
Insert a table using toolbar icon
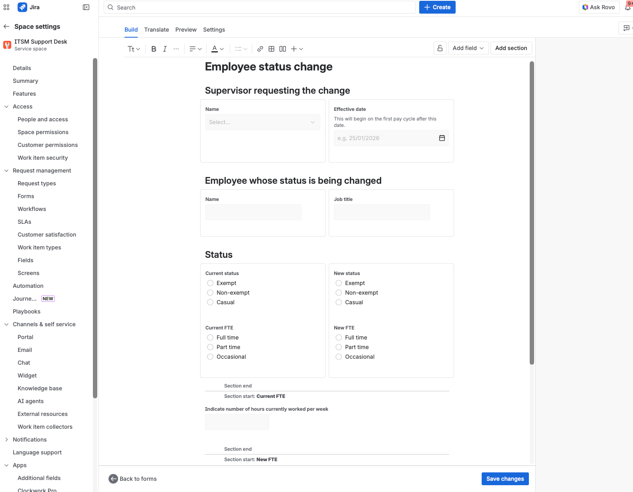[271, 49]
